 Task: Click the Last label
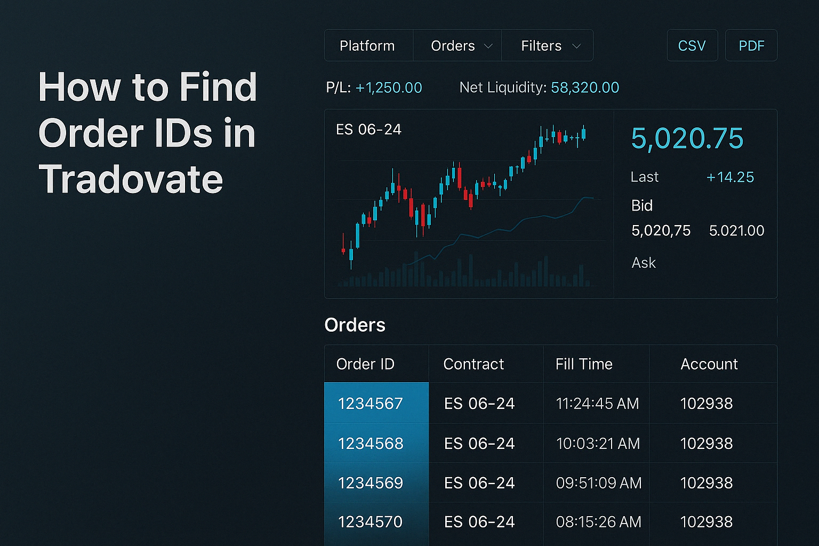(x=645, y=177)
